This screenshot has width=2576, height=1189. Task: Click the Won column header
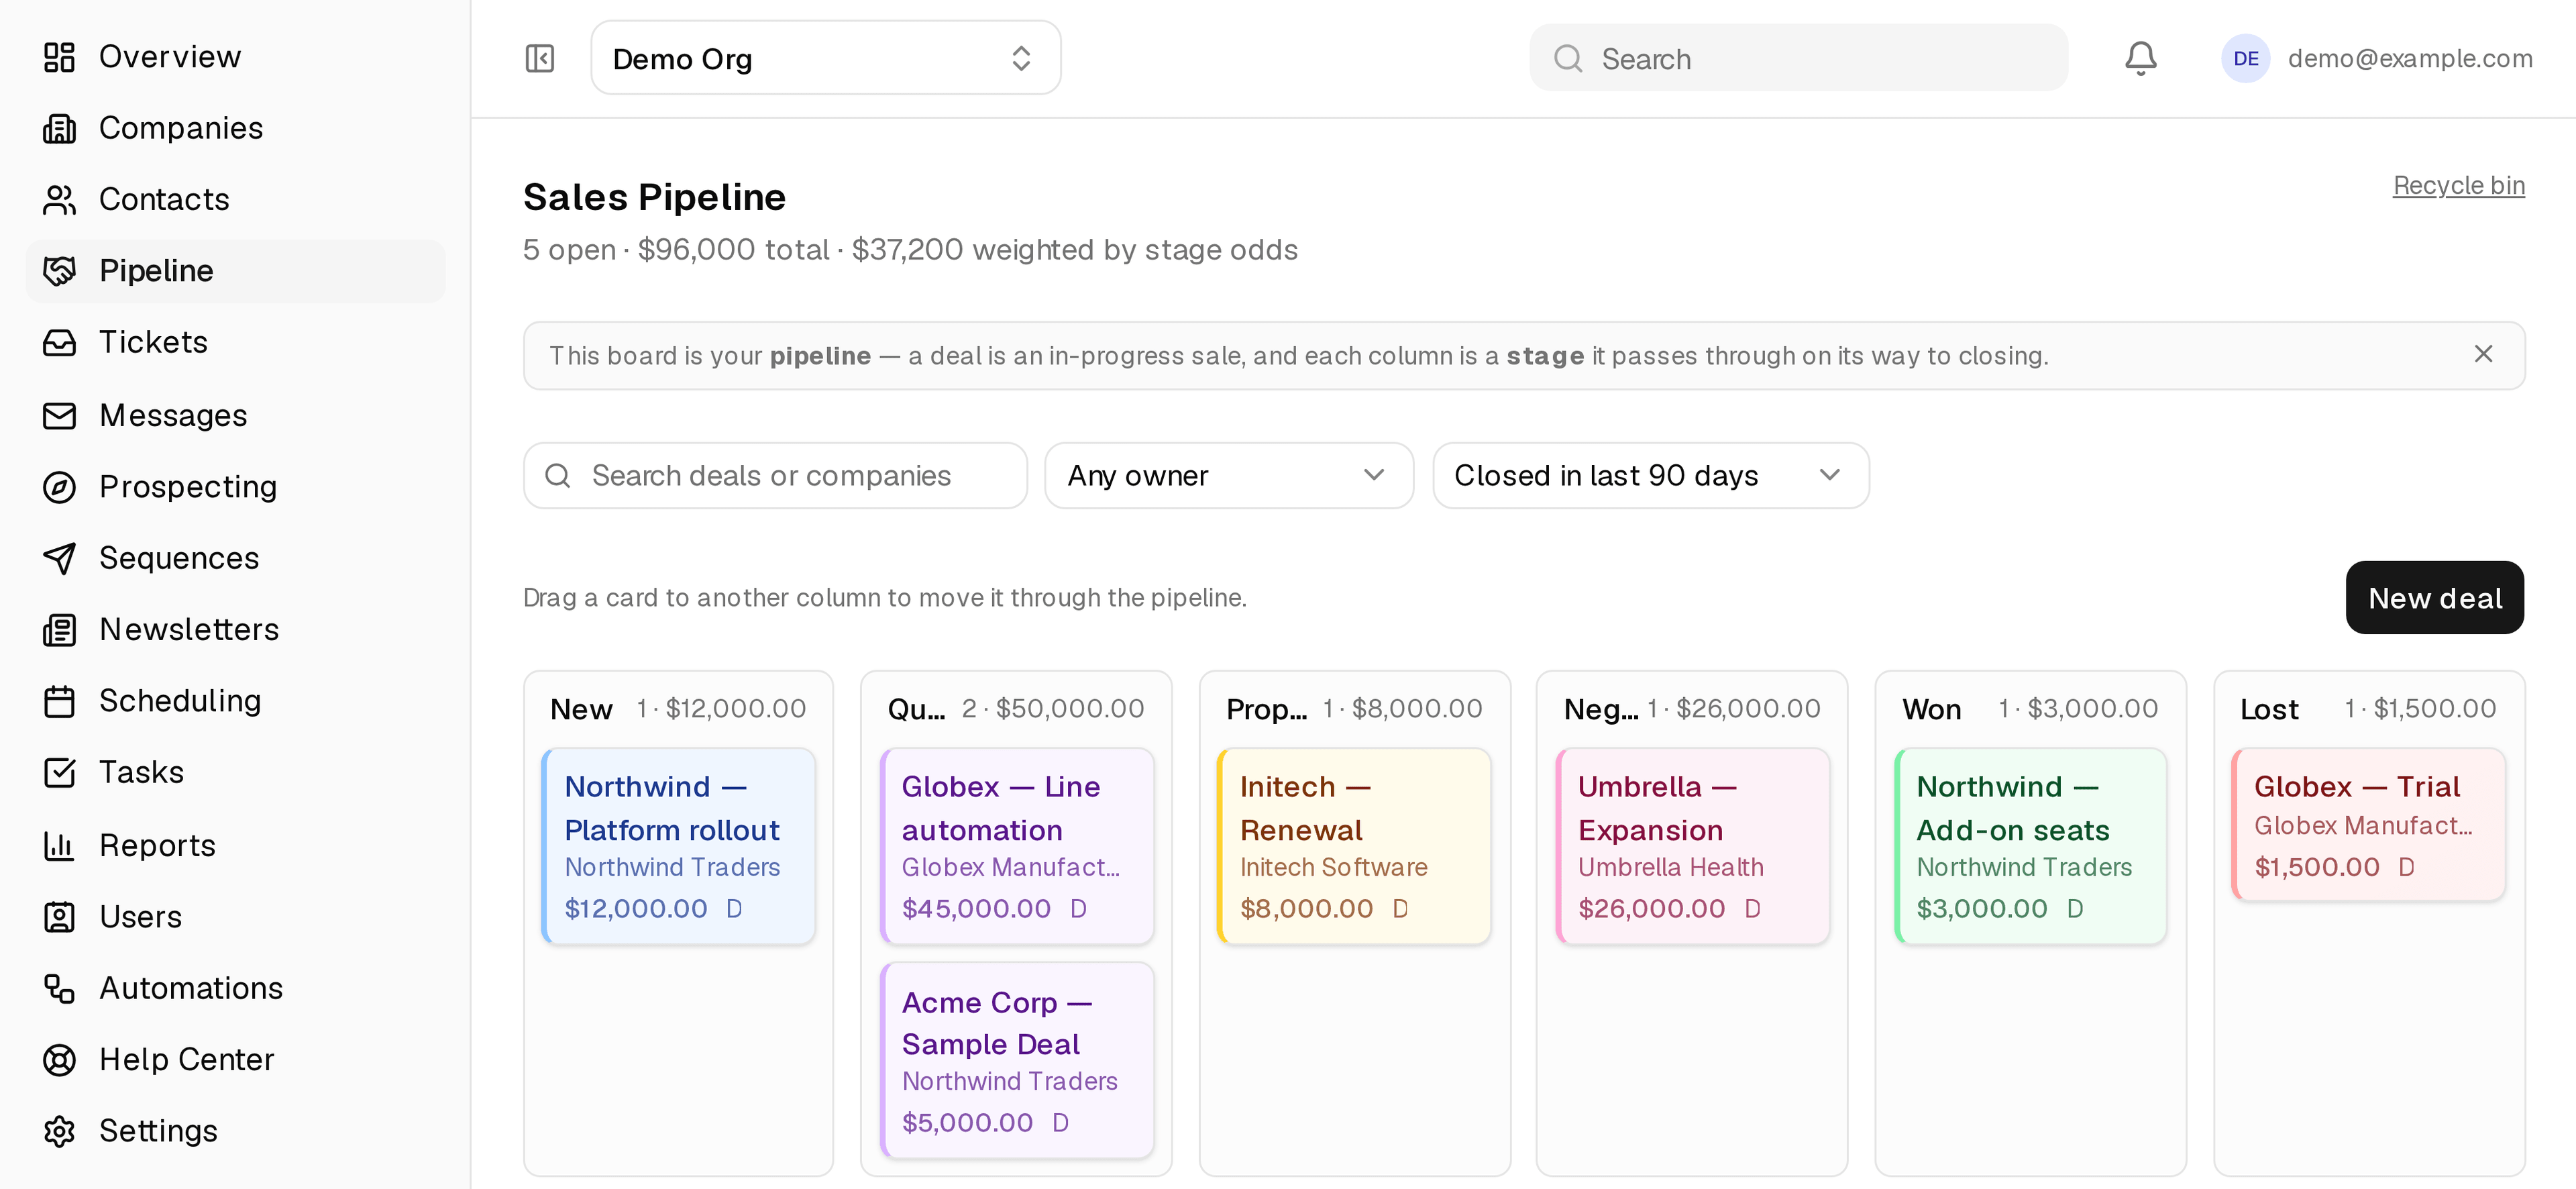tap(1931, 709)
